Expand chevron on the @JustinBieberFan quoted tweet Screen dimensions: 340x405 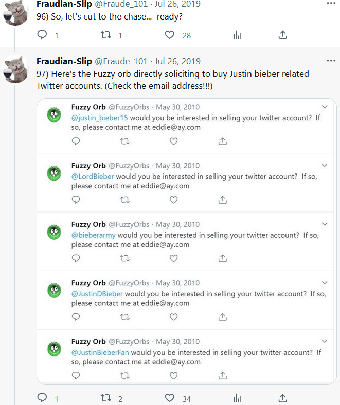point(325,341)
